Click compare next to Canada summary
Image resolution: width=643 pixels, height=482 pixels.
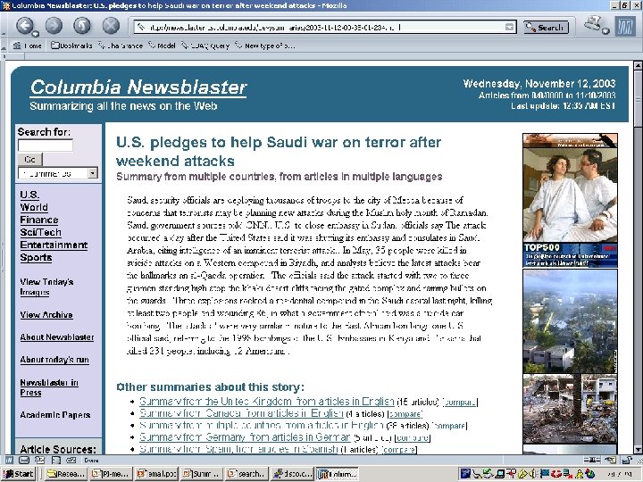tap(405, 414)
